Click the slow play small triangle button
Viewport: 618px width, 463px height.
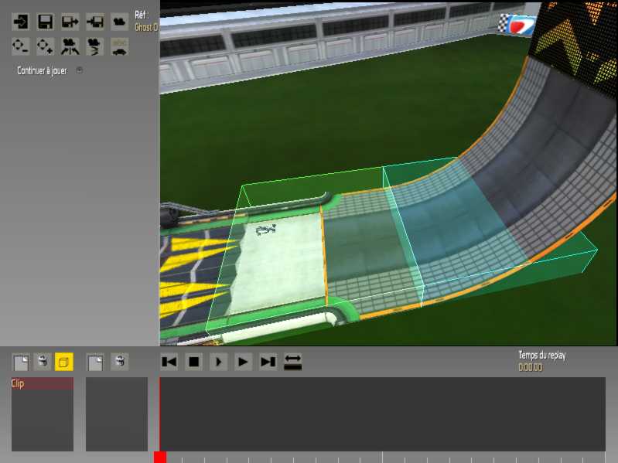[x=219, y=362]
